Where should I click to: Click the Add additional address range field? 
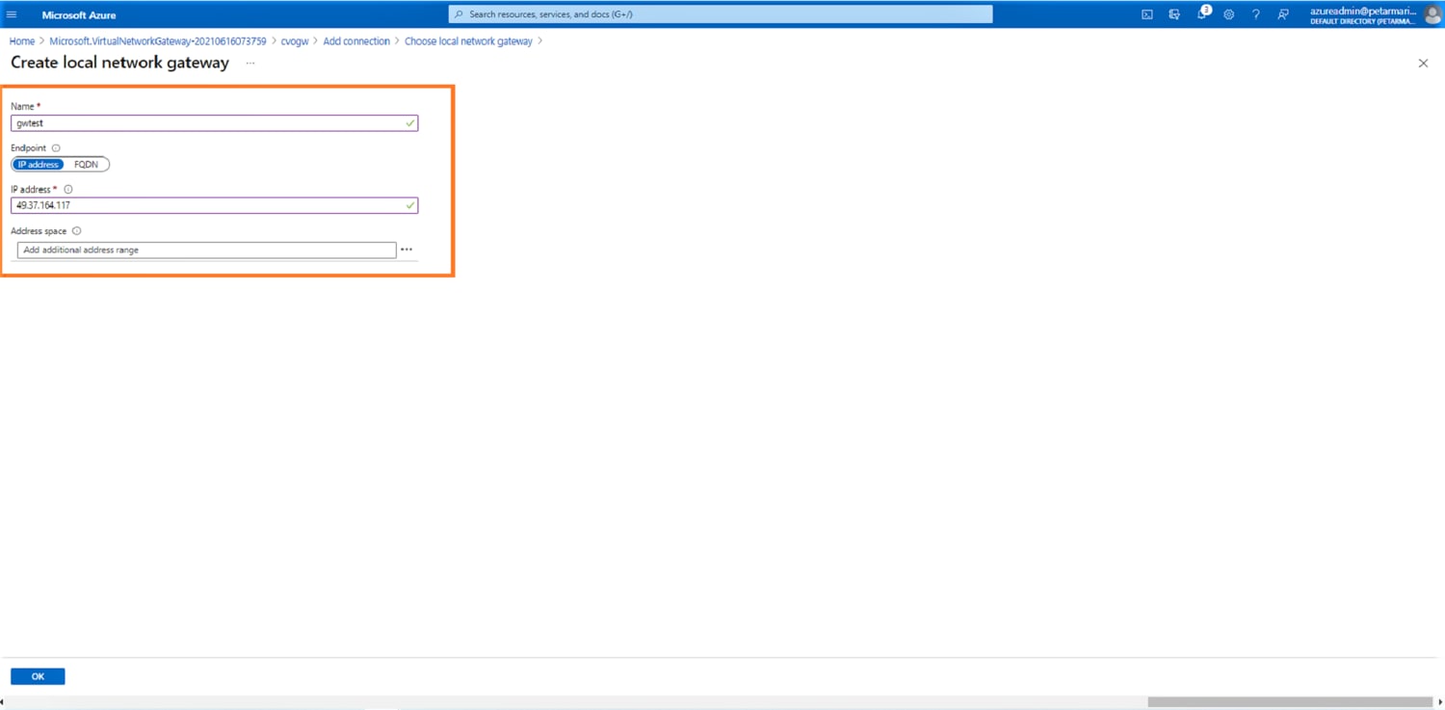(x=206, y=250)
